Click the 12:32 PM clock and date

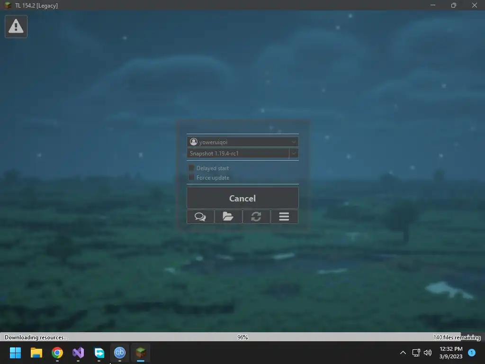451,353
